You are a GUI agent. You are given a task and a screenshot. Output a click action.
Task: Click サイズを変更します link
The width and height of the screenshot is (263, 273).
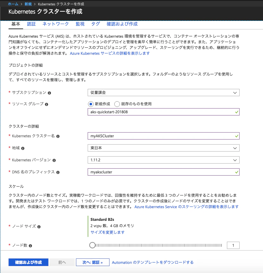tap(108, 232)
